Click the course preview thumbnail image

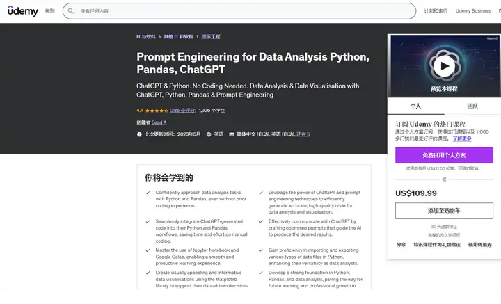[x=444, y=66]
